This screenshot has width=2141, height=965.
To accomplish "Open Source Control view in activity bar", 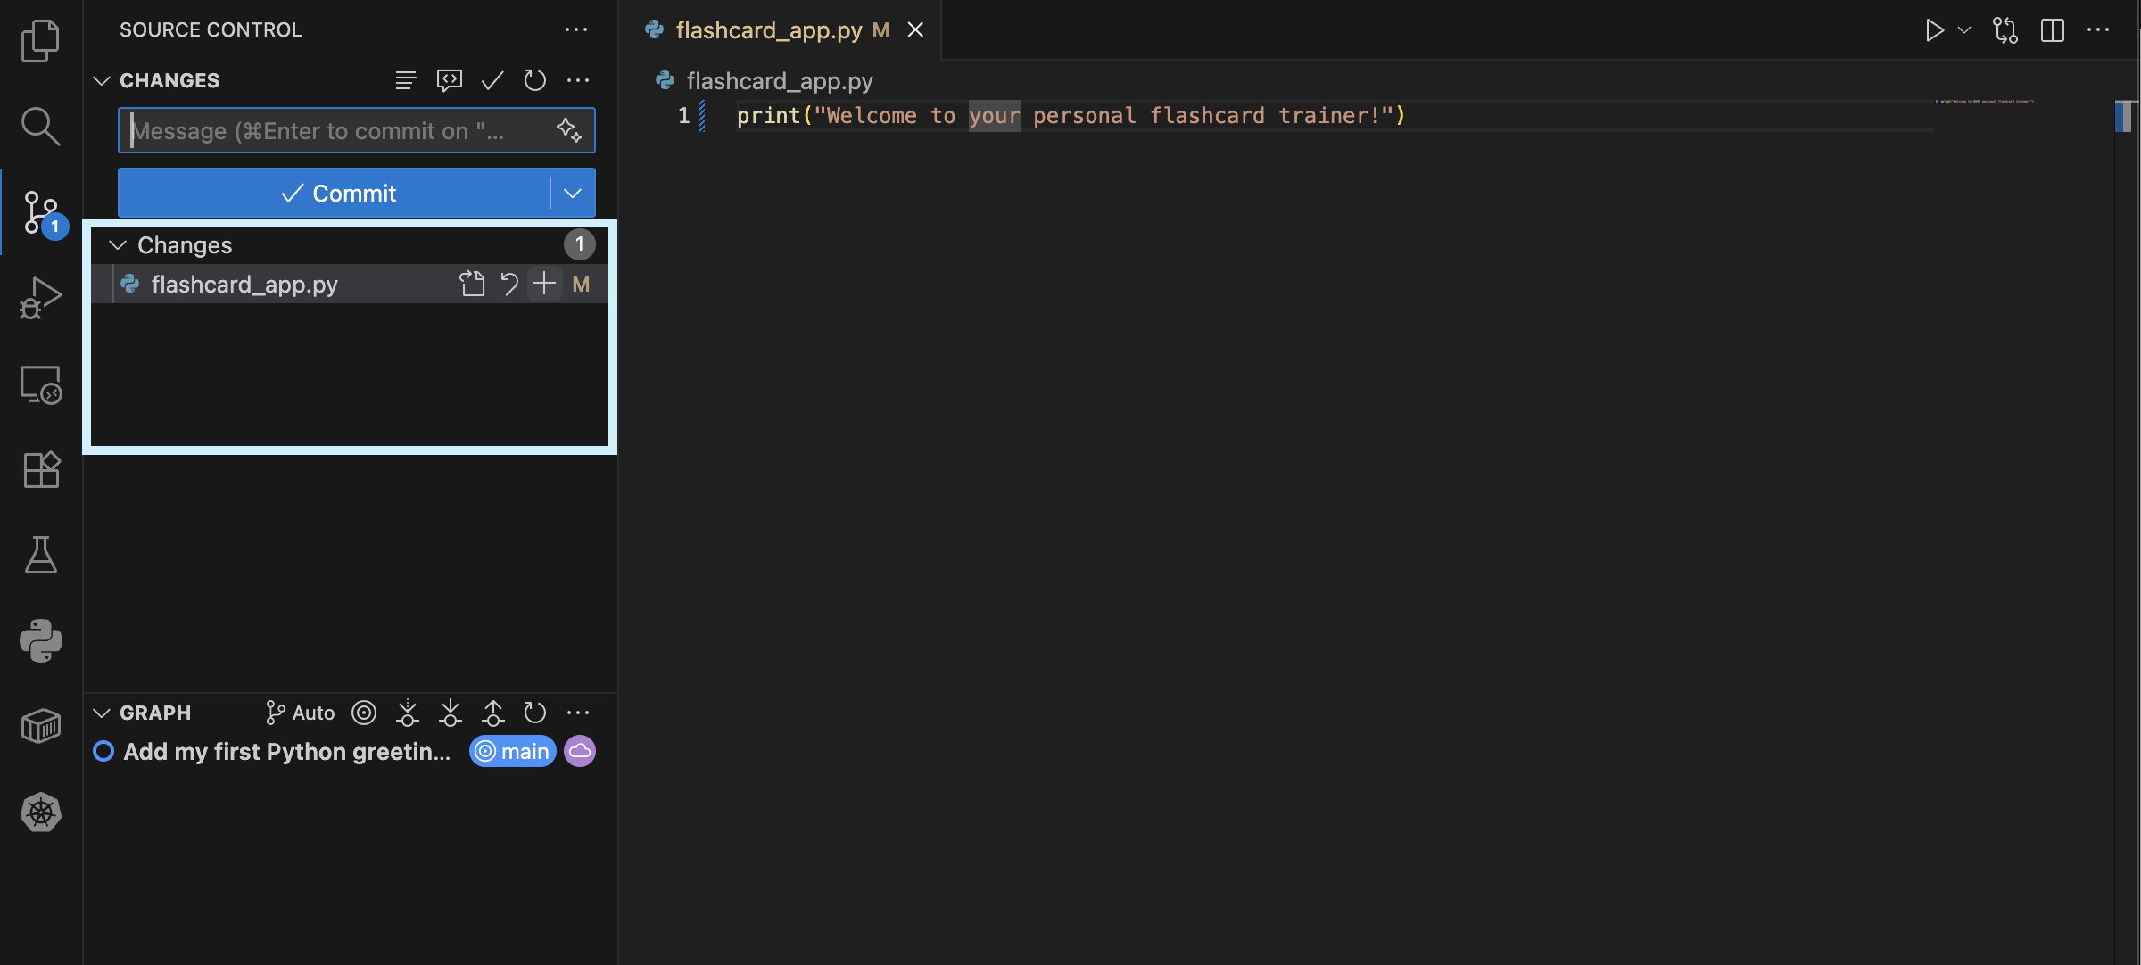I will click(40, 212).
